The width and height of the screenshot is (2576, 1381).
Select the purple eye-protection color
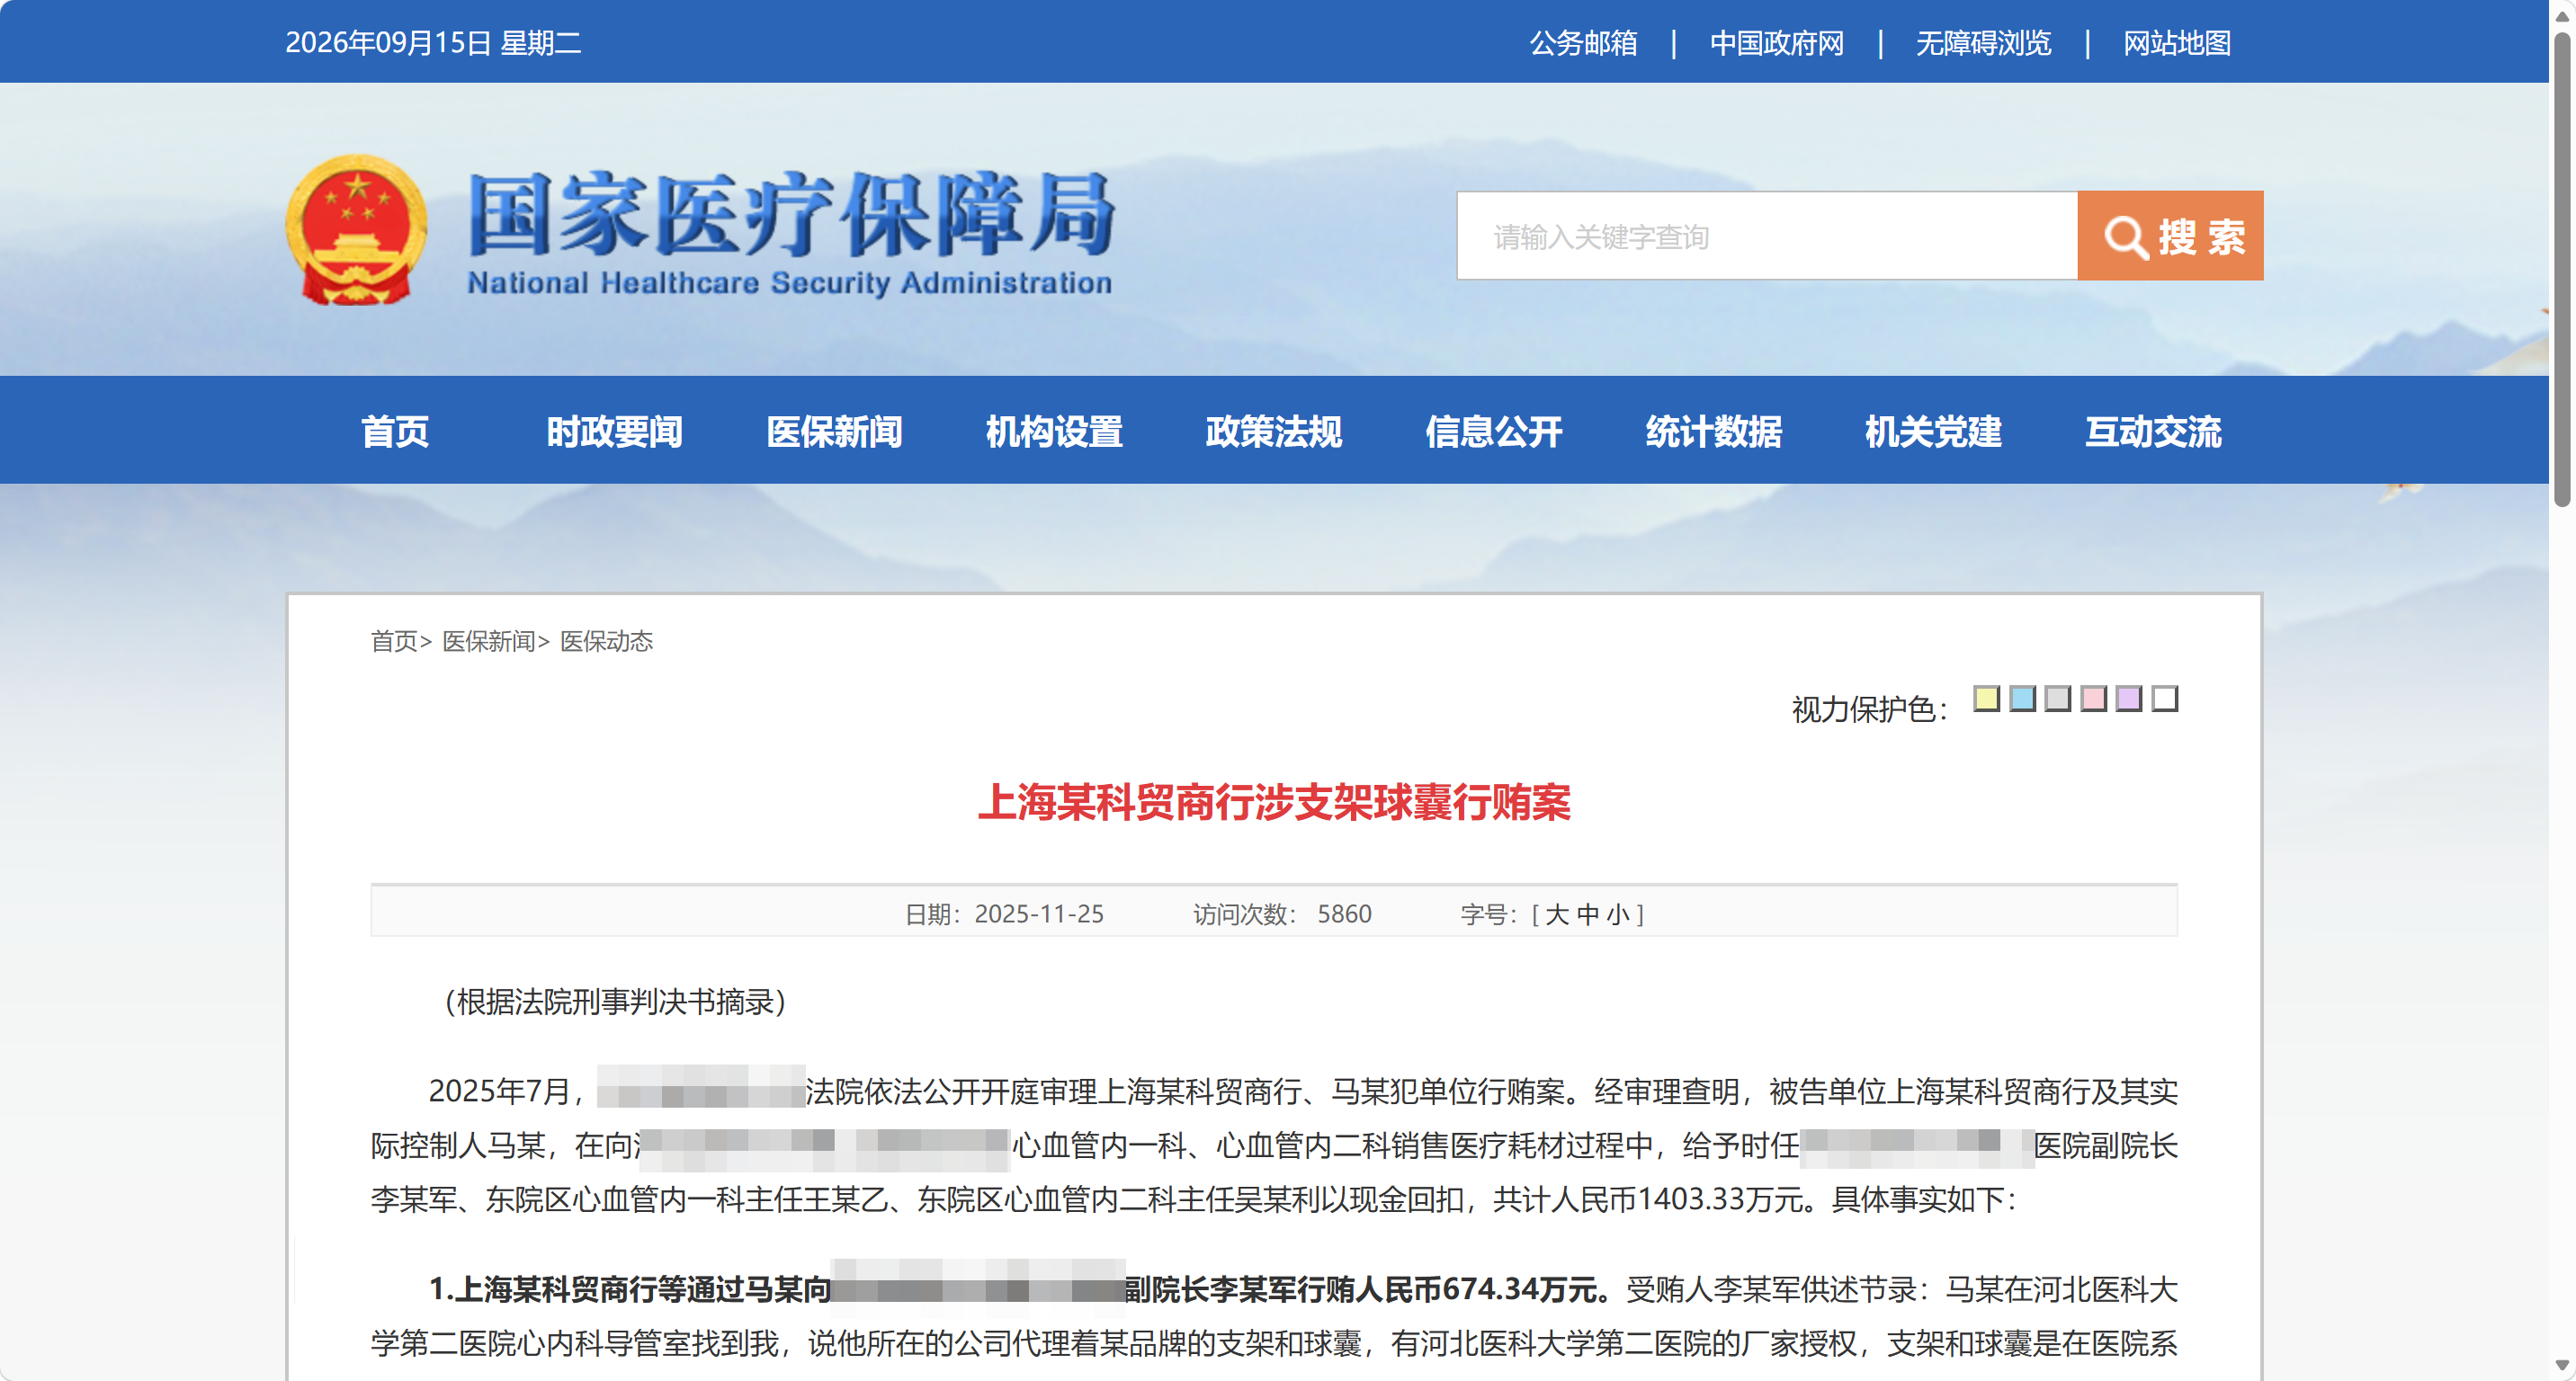[x=2129, y=699]
